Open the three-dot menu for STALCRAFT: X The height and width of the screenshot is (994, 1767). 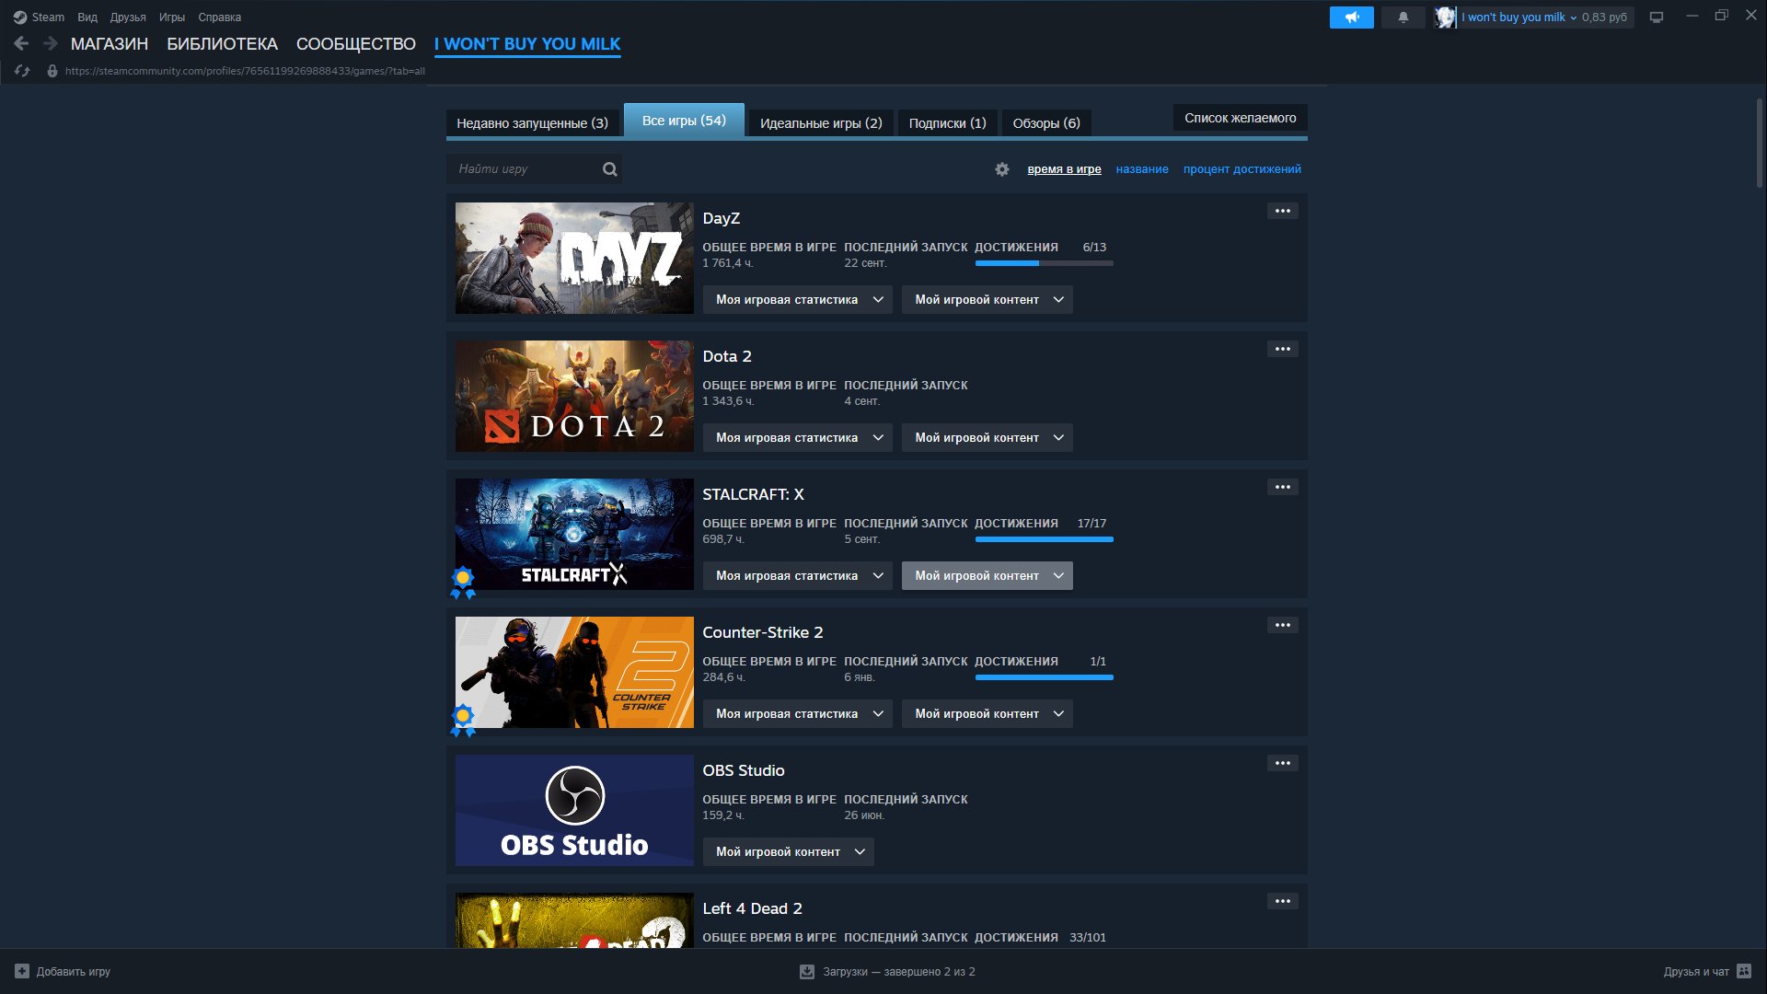(1283, 487)
